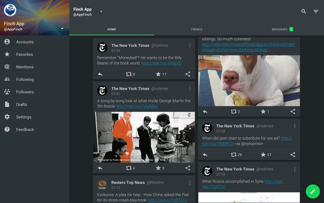The image size is (324, 203).
Task: Retweet the George Martin tweet with 4 retweets
Action: tap(130, 168)
